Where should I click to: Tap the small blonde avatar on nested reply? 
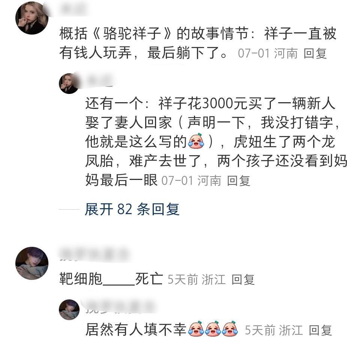coord(69,83)
